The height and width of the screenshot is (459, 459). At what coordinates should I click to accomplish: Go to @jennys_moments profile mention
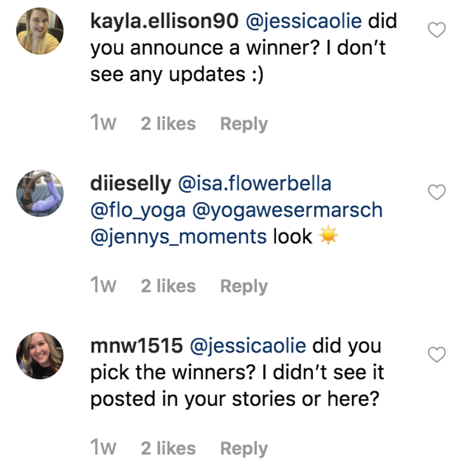pyautogui.click(x=178, y=237)
